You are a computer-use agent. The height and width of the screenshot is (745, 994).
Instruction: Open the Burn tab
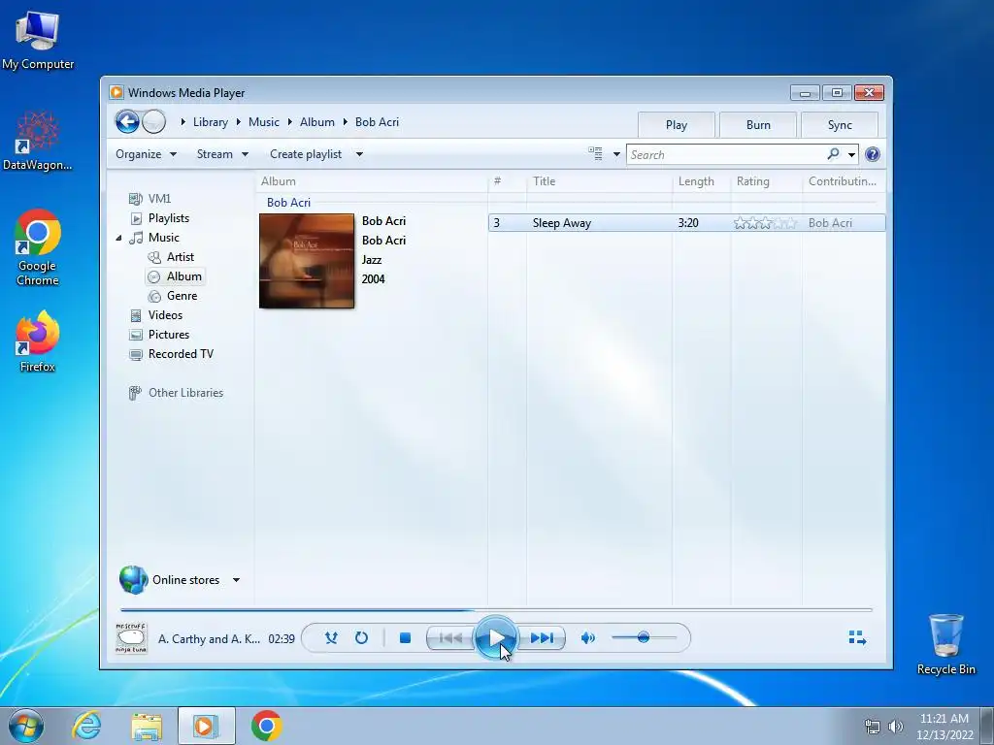click(x=757, y=125)
